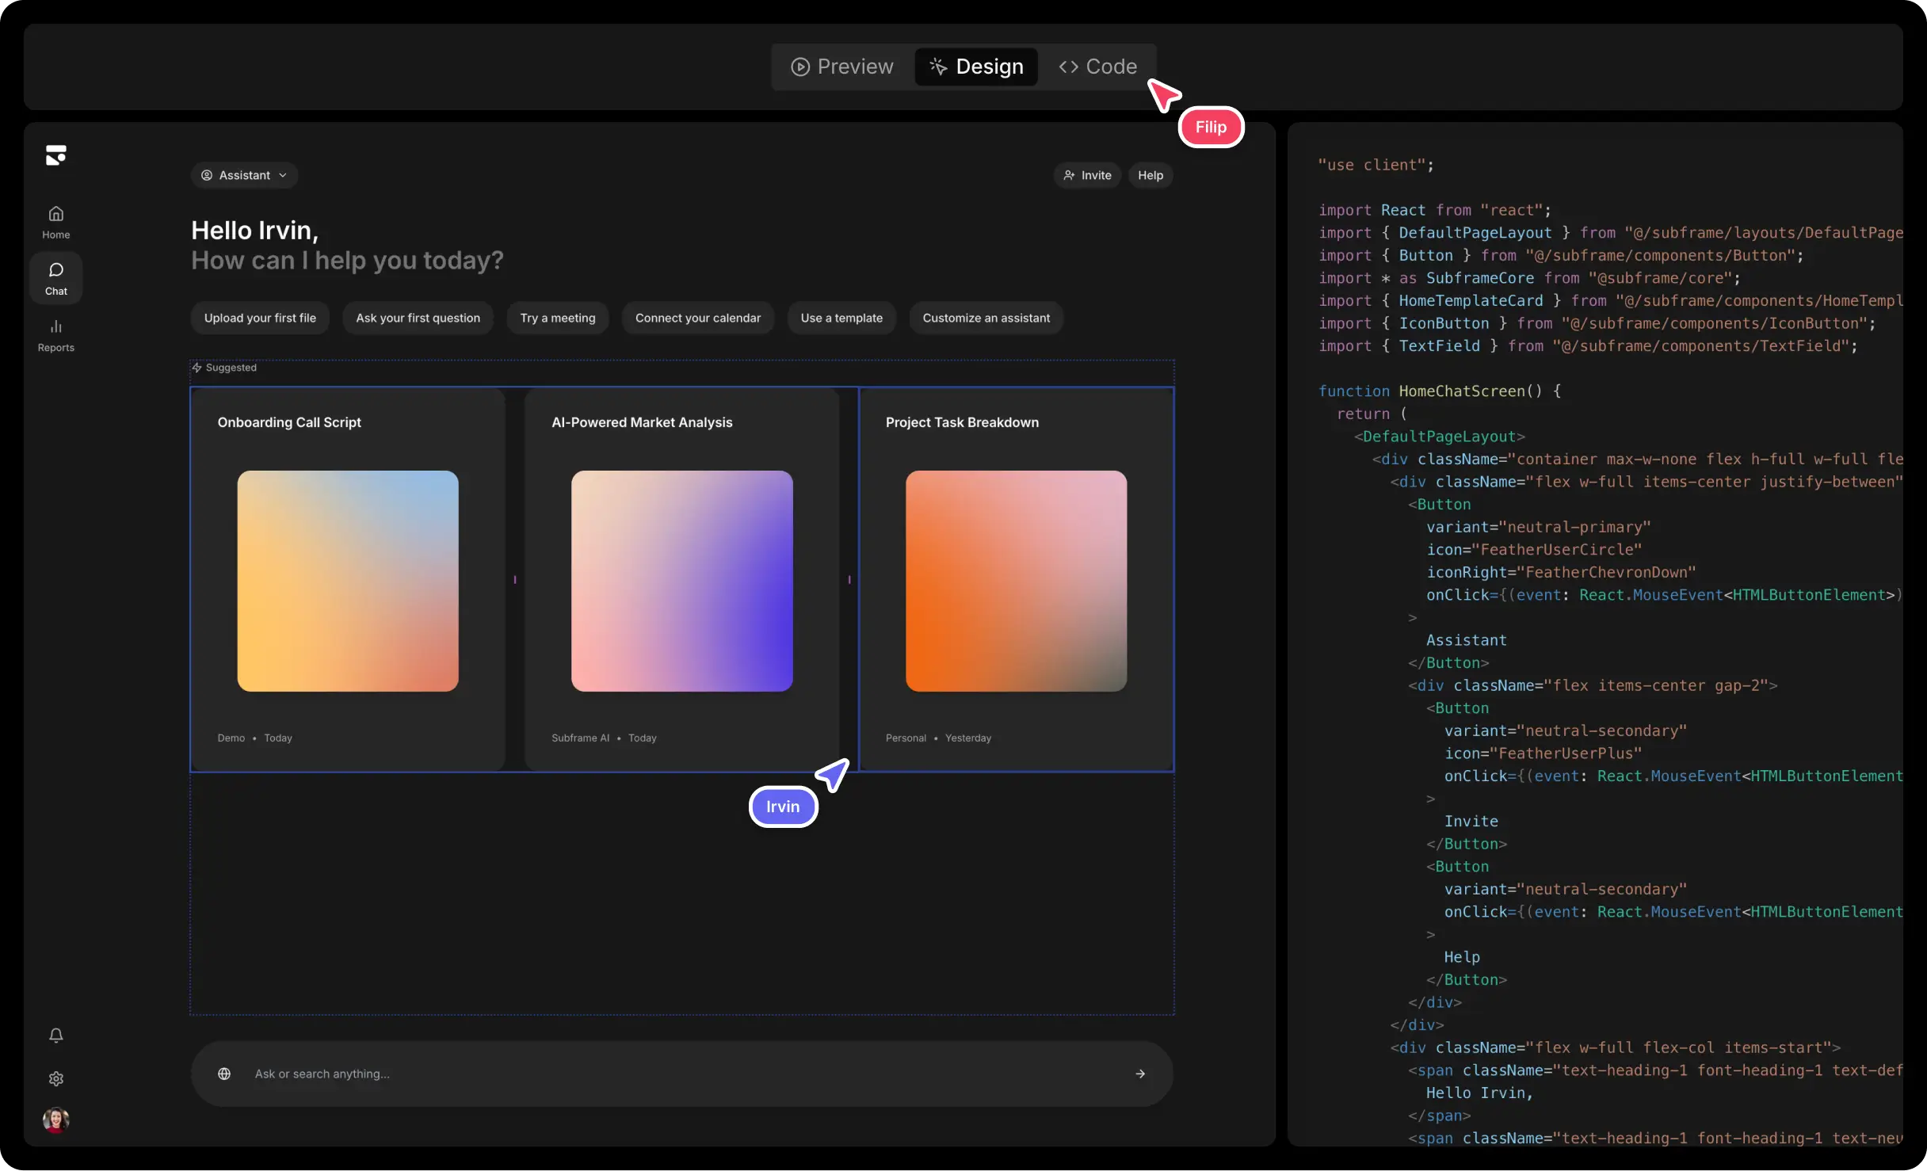Click the 'Ask or search anything' field
This screenshot has height=1171, width=1927.
pyautogui.click(x=555, y=1074)
